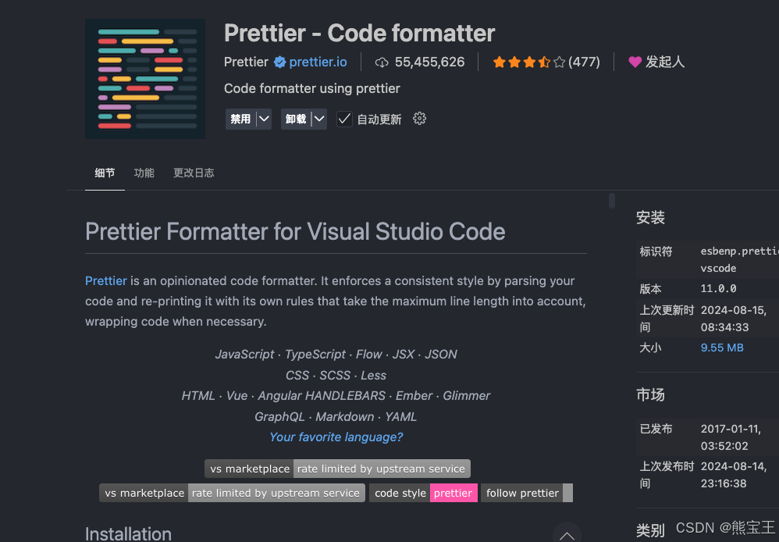
Task: Click the 类别 category heading
Action: pyautogui.click(x=650, y=530)
